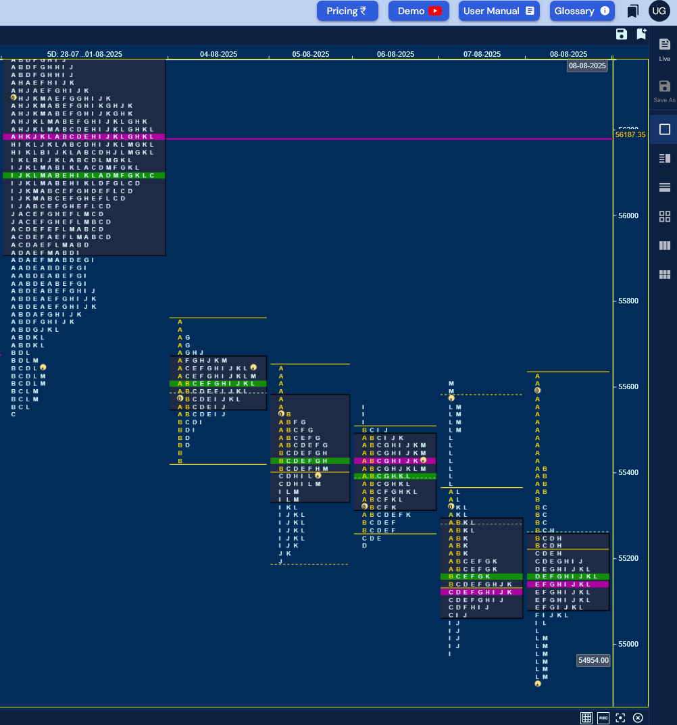Select the three-column layout icon
This screenshot has width=677, height=725.
(665, 245)
